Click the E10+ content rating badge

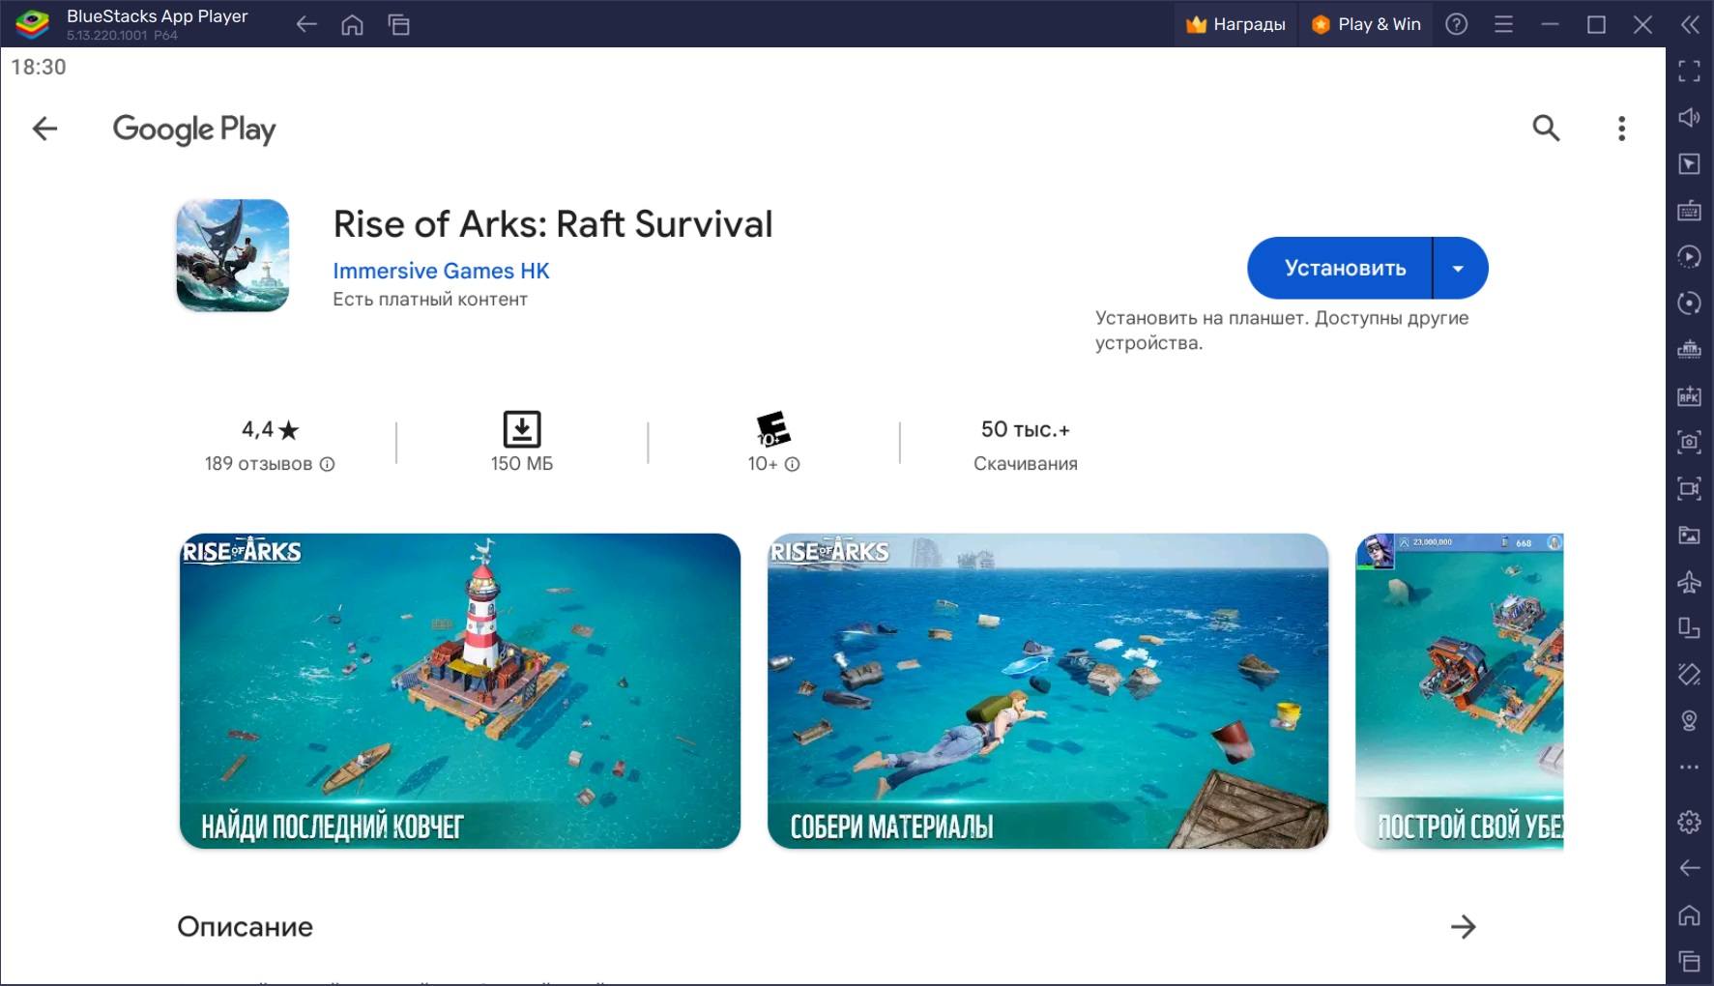773,429
